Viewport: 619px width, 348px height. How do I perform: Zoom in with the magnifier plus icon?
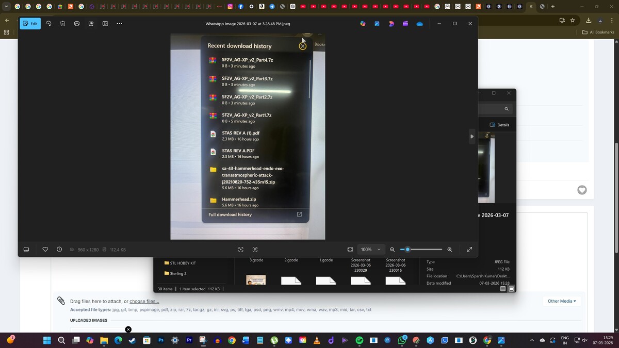click(450, 250)
